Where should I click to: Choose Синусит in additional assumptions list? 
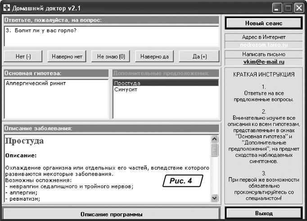pyautogui.click(x=126, y=89)
